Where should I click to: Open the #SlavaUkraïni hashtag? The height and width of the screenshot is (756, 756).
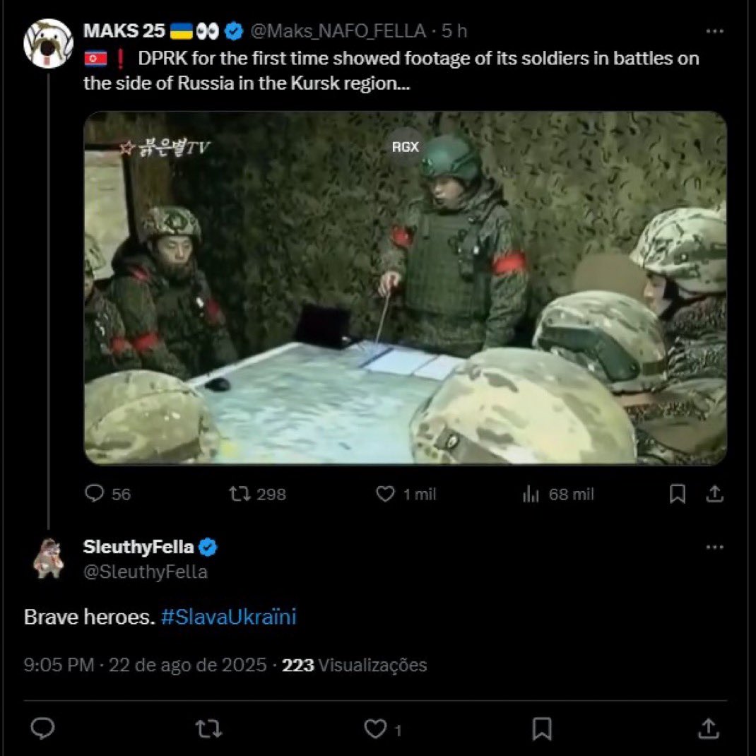coord(228,617)
